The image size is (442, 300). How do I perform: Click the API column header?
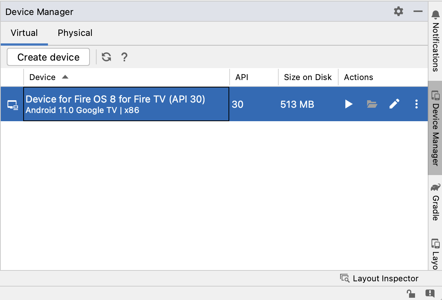(x=242, y=77)
